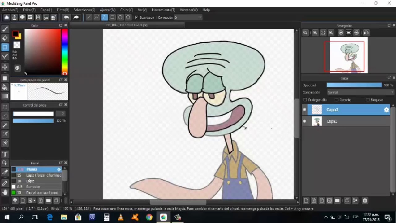
Task: Open the Filtro menu
Action: (x=63, y=10)
